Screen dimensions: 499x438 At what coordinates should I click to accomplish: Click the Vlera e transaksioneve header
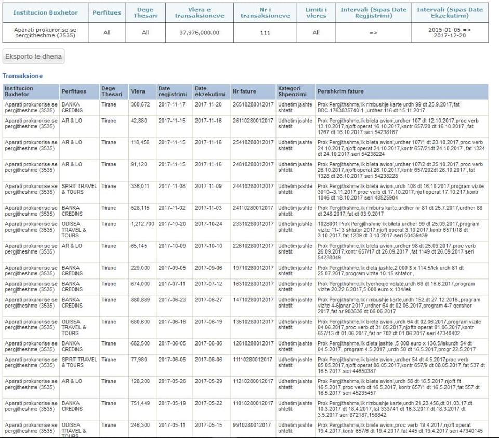tap(200, 12)
